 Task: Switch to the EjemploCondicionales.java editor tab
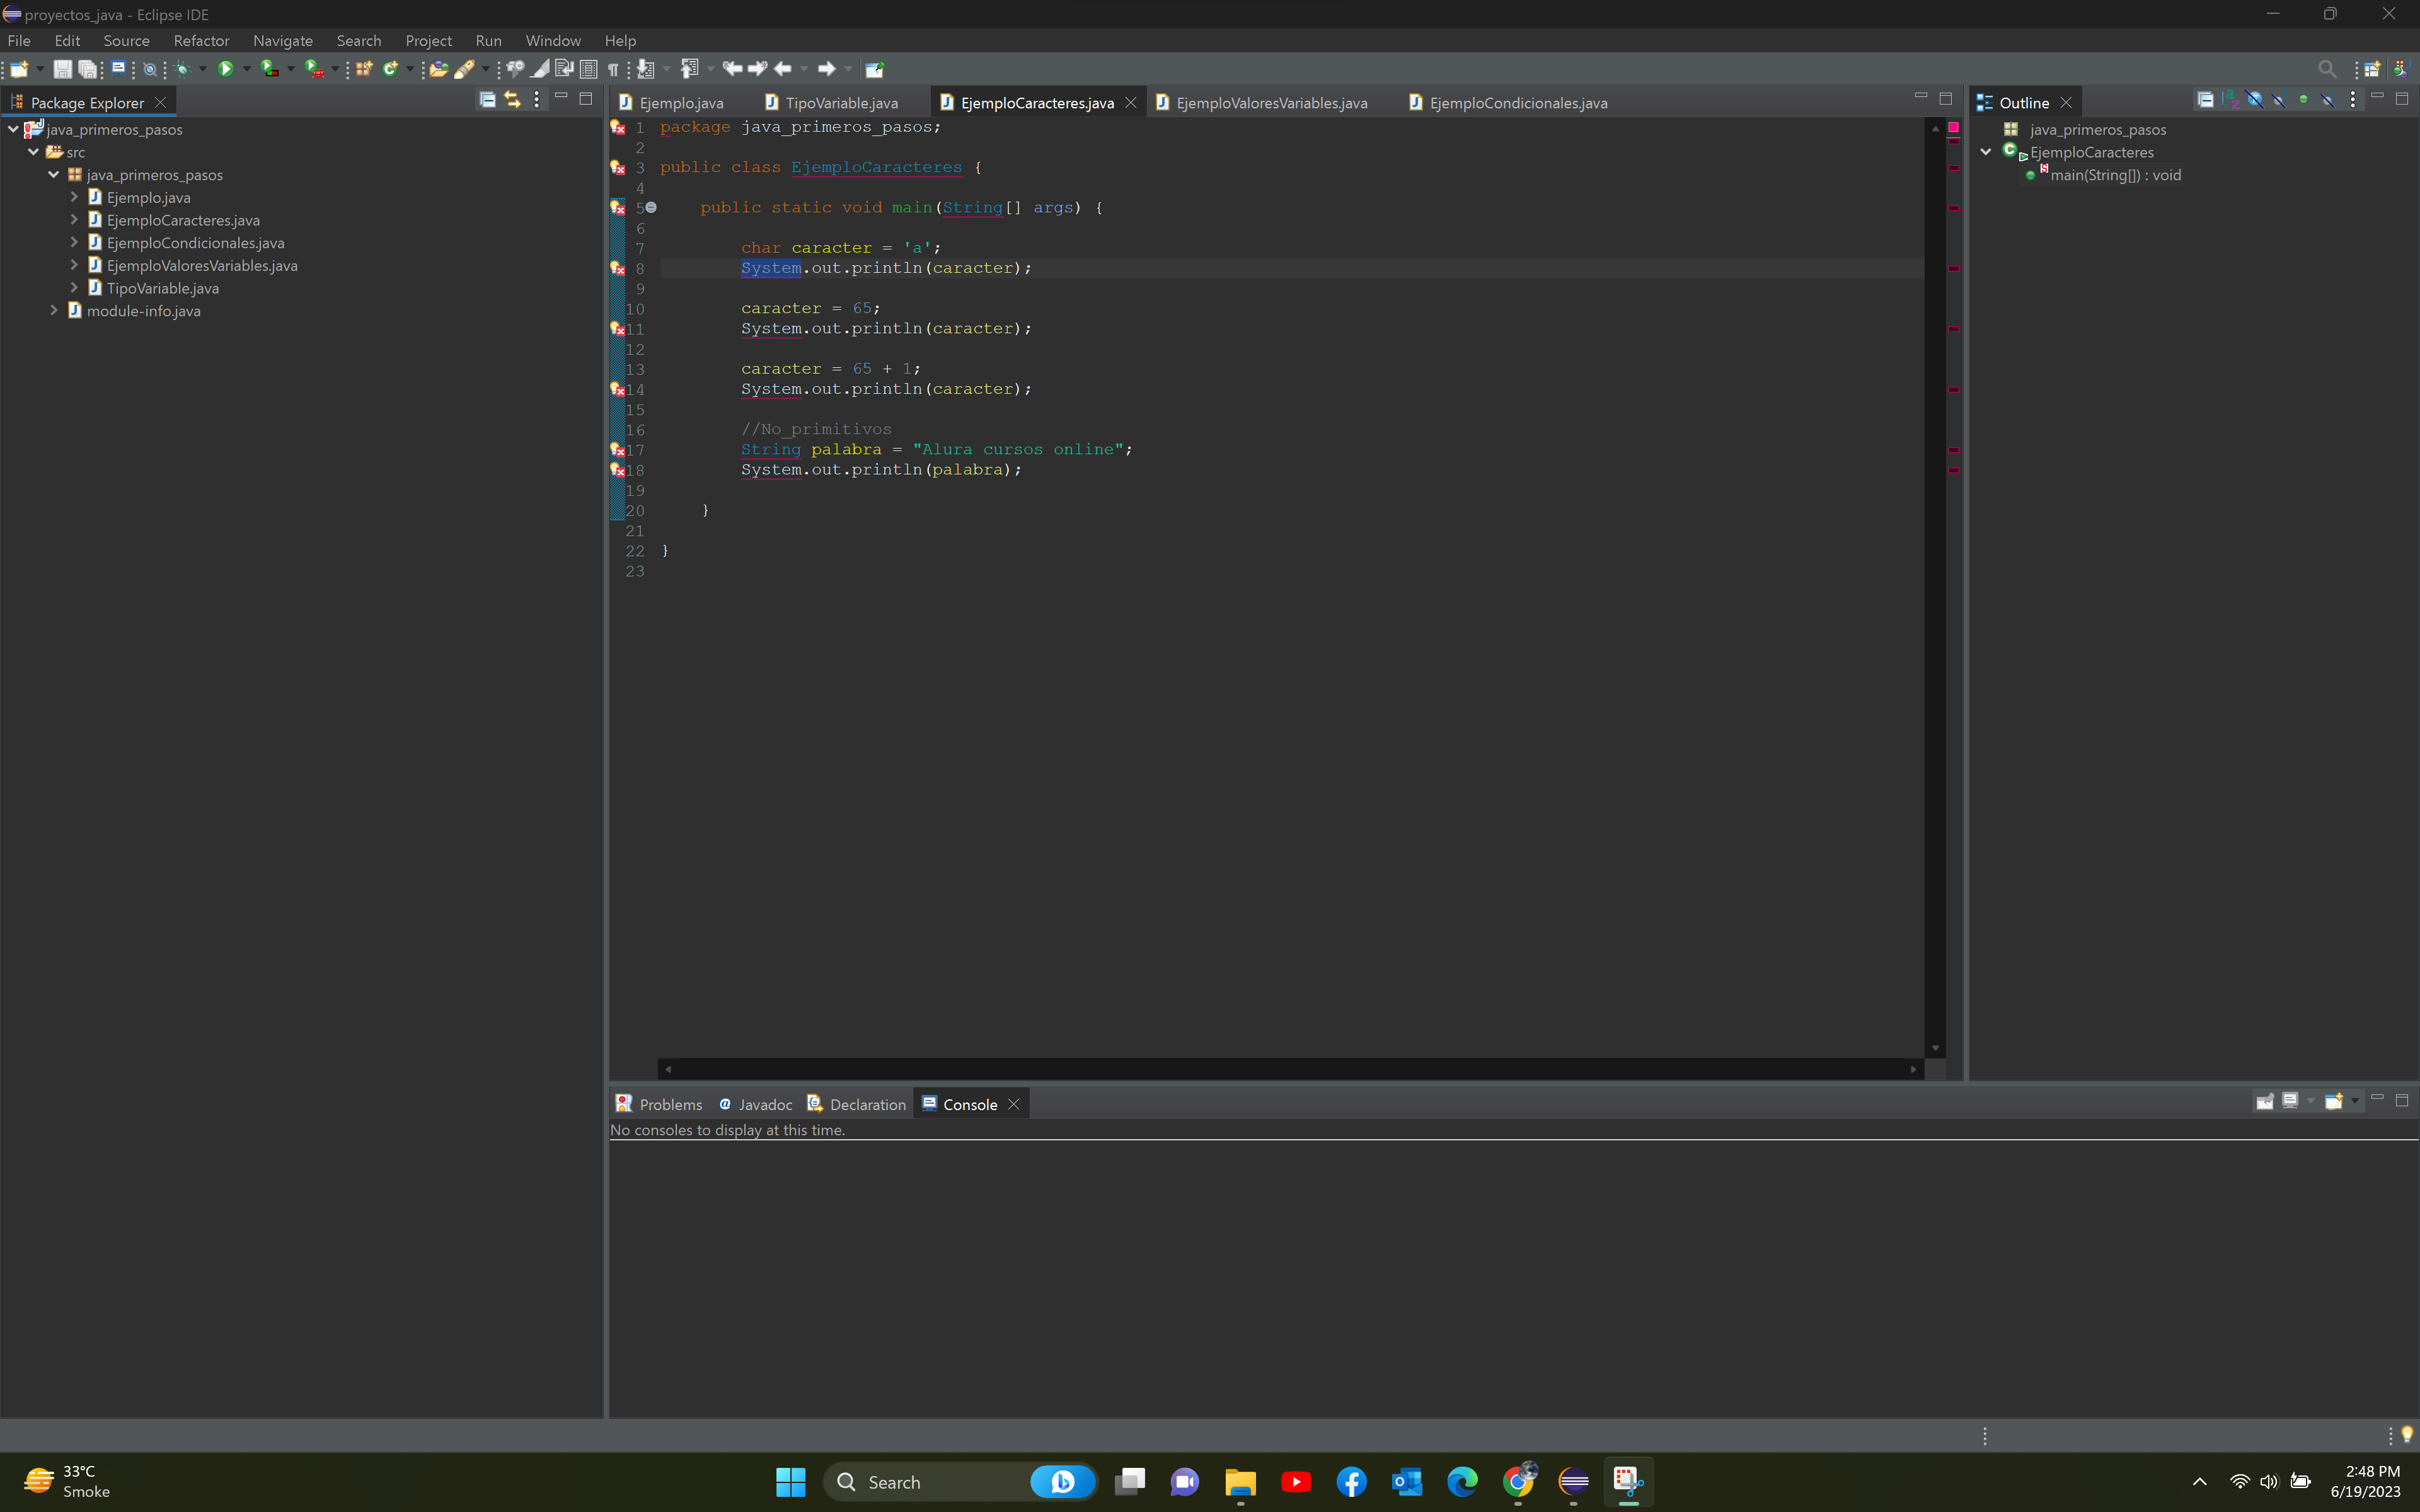pyautogui.click(x=1517, y=103)
